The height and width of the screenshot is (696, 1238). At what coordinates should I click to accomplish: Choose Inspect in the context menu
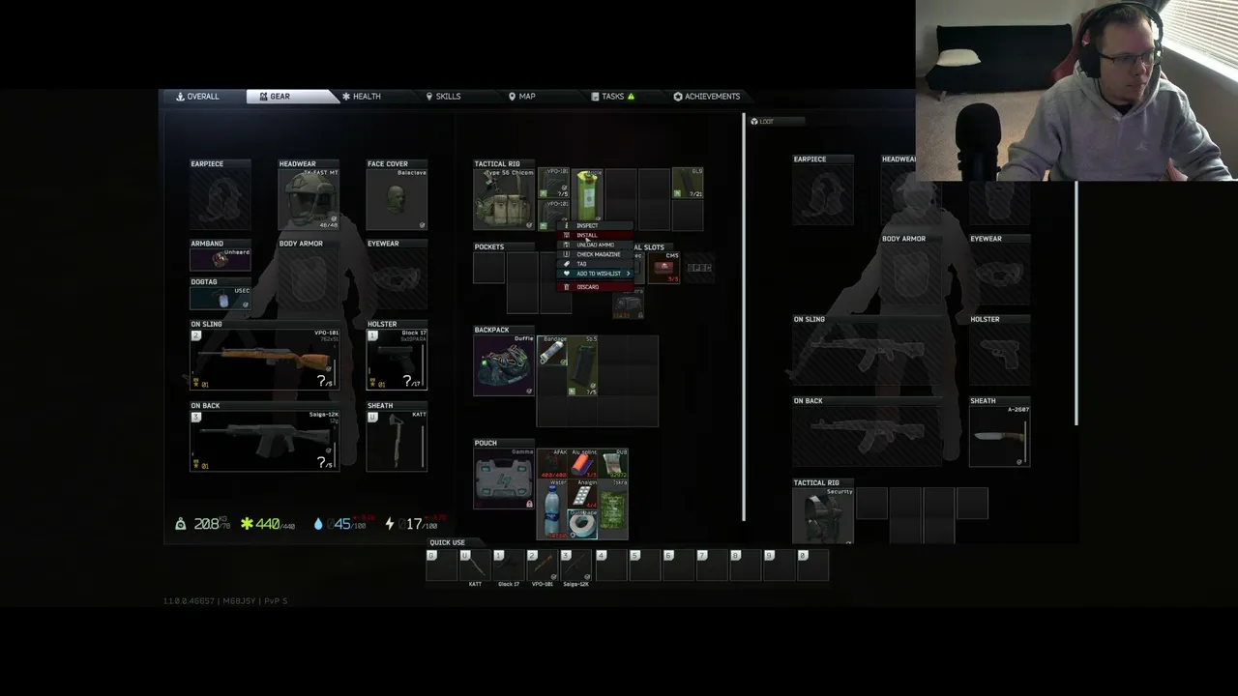(x=596, y=226)
